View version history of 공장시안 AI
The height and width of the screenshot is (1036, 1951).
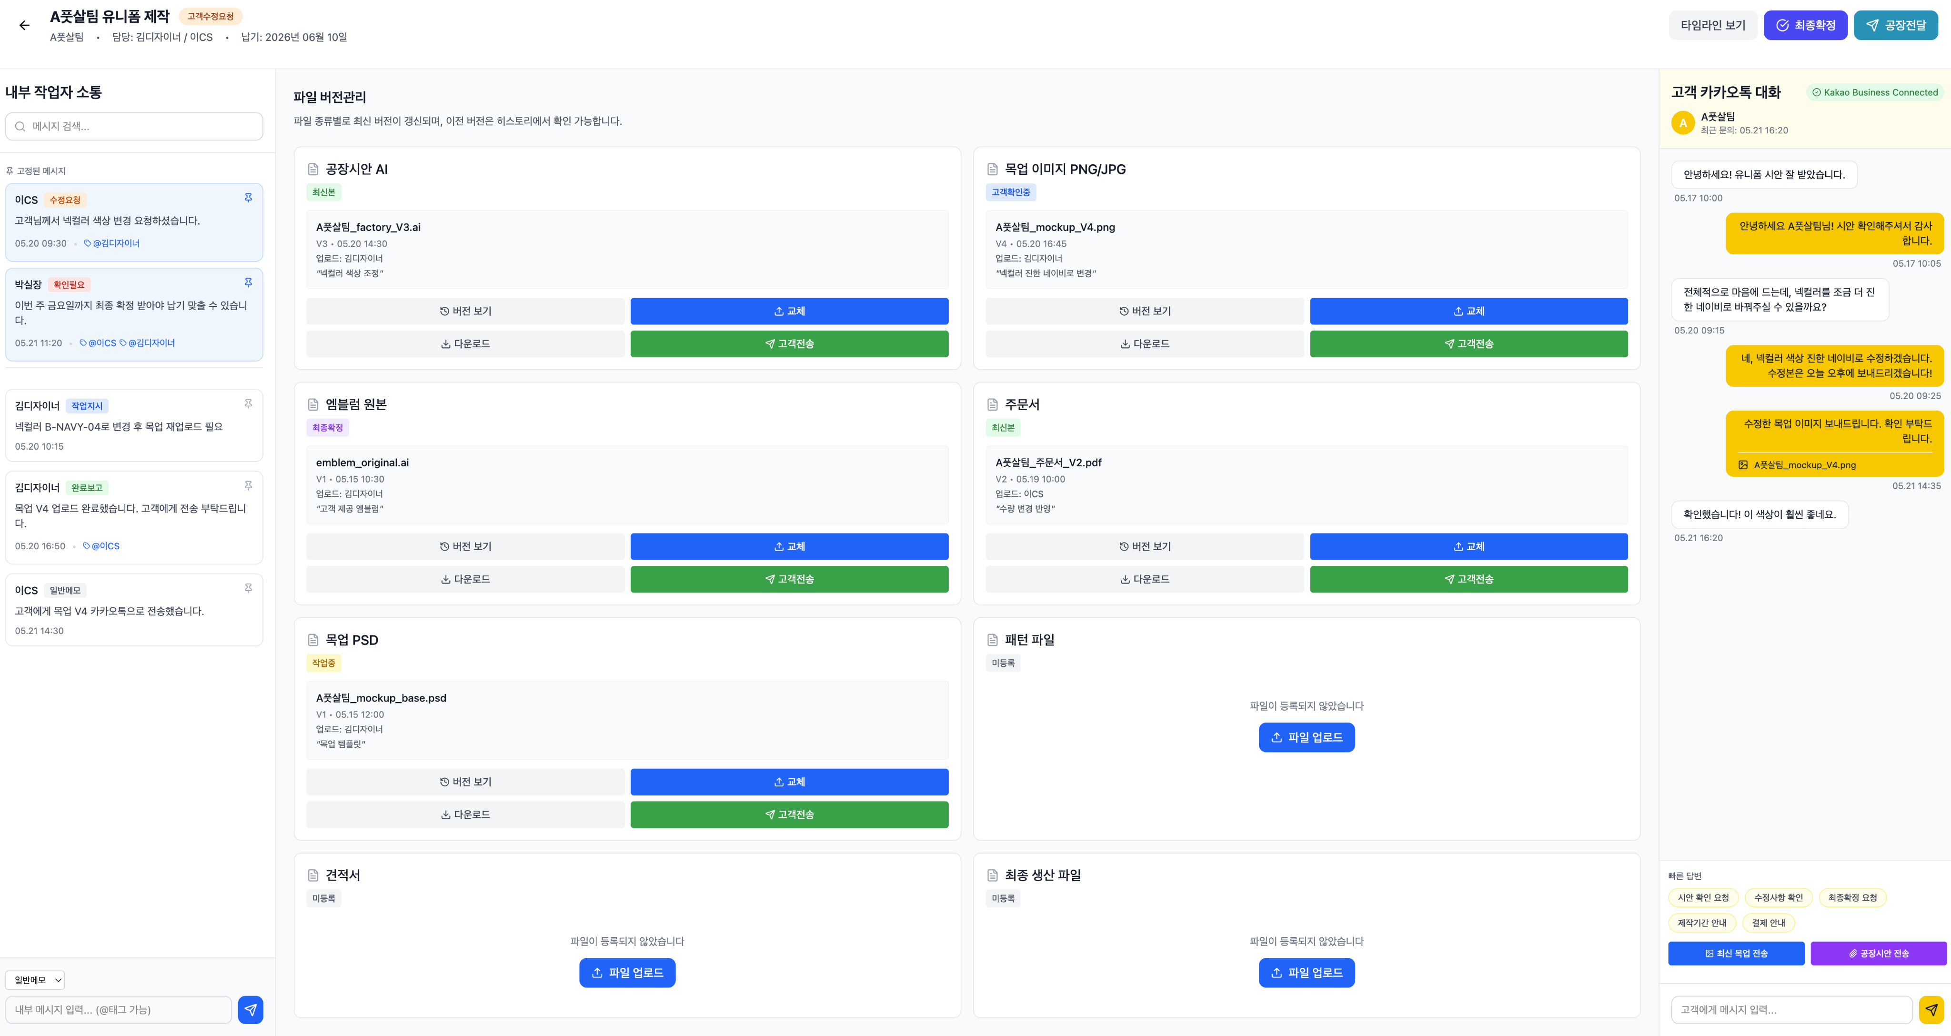[465, 311]
